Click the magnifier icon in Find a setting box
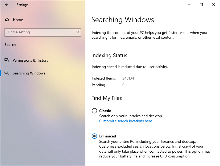 (x=77, y=32)
